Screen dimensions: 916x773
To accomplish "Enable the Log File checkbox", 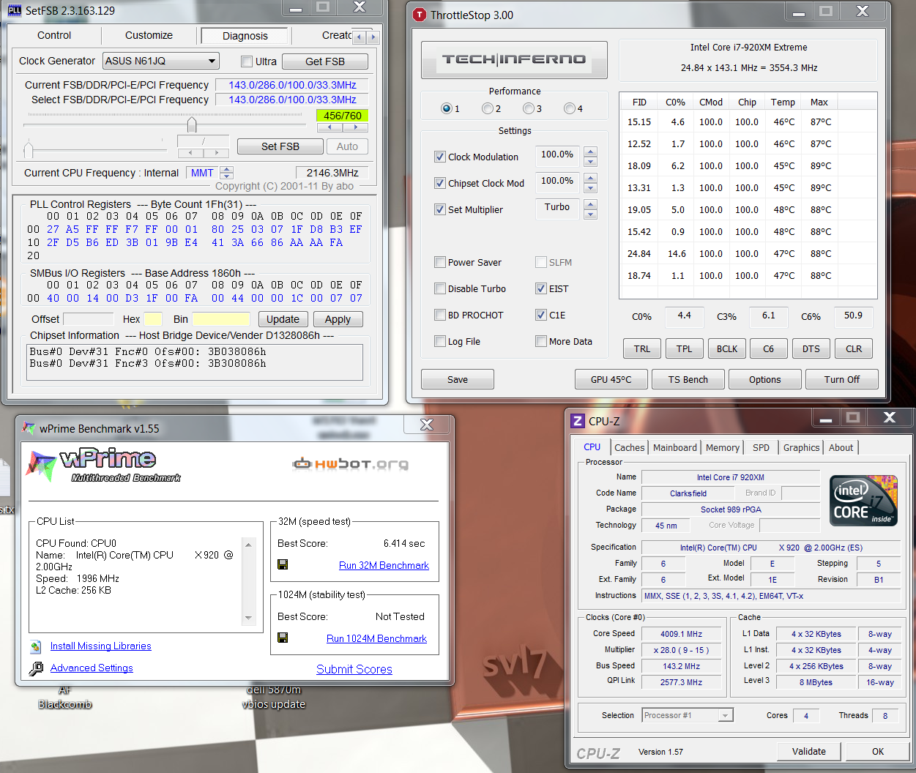I will click(x=440, y=341).
